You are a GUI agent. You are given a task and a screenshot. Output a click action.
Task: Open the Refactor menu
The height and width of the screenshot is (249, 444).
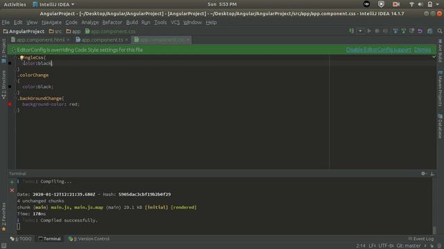tap(112, 22)
